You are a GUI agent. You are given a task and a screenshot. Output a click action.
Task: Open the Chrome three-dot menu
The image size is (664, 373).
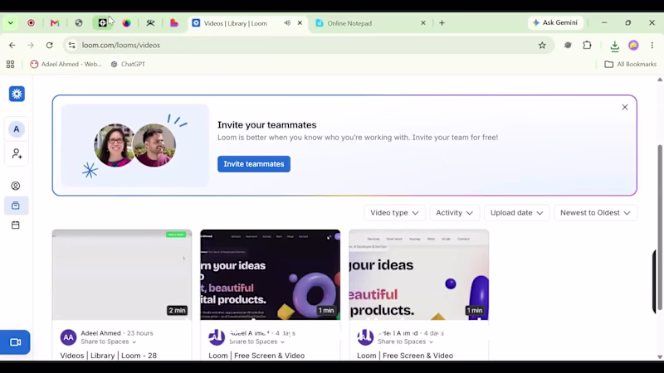point(652,46)
